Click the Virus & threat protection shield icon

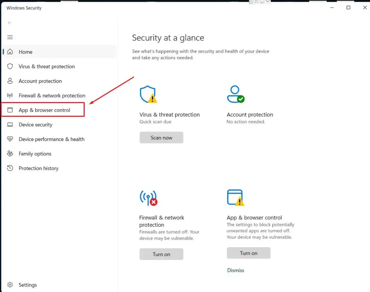click(148, 94)
